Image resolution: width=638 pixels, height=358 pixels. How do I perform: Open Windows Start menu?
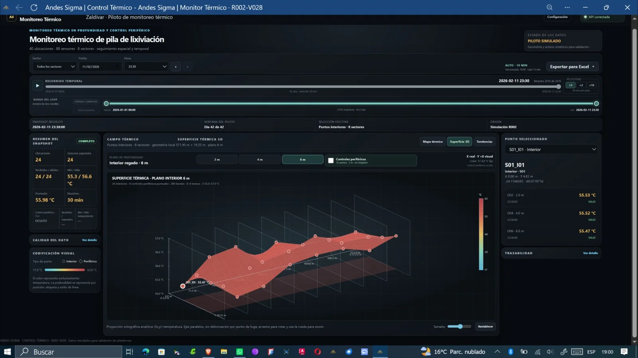7,352
